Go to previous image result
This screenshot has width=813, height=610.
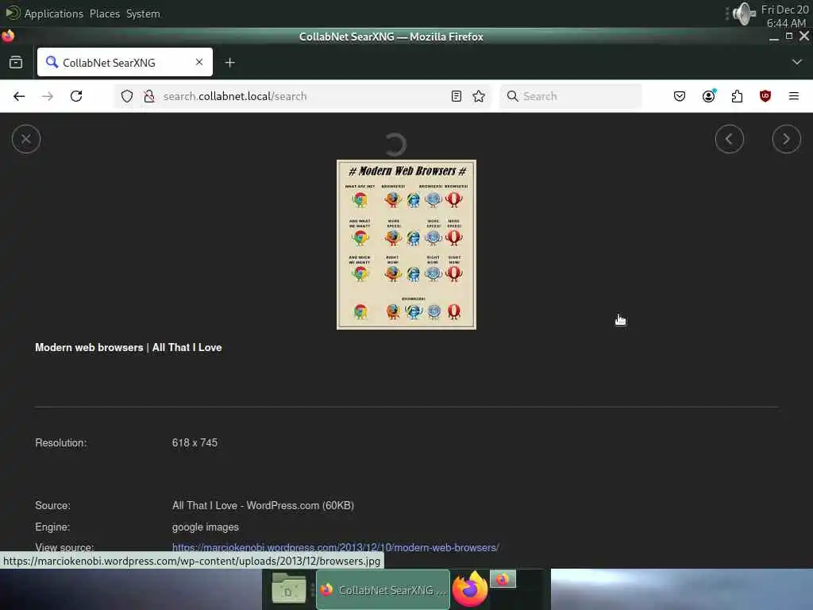coord(729,139)
